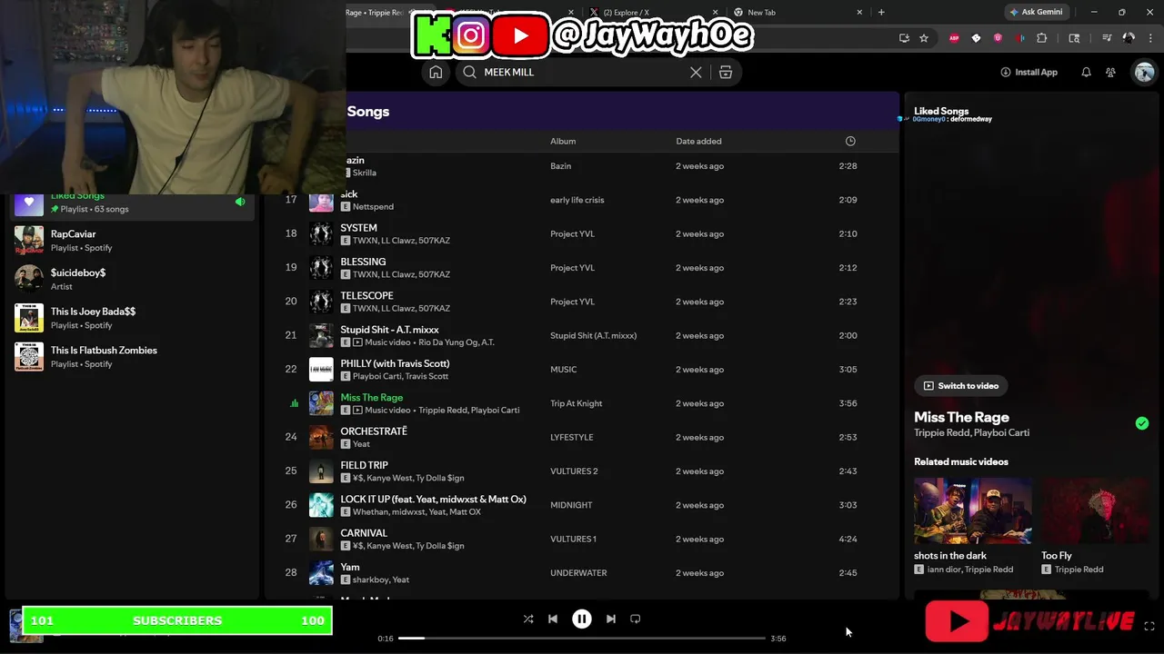Screen dimensions: 1164x654
Task: Click the MEEK MILL search field
Action: pyautogui.click(x=582, y=73)
